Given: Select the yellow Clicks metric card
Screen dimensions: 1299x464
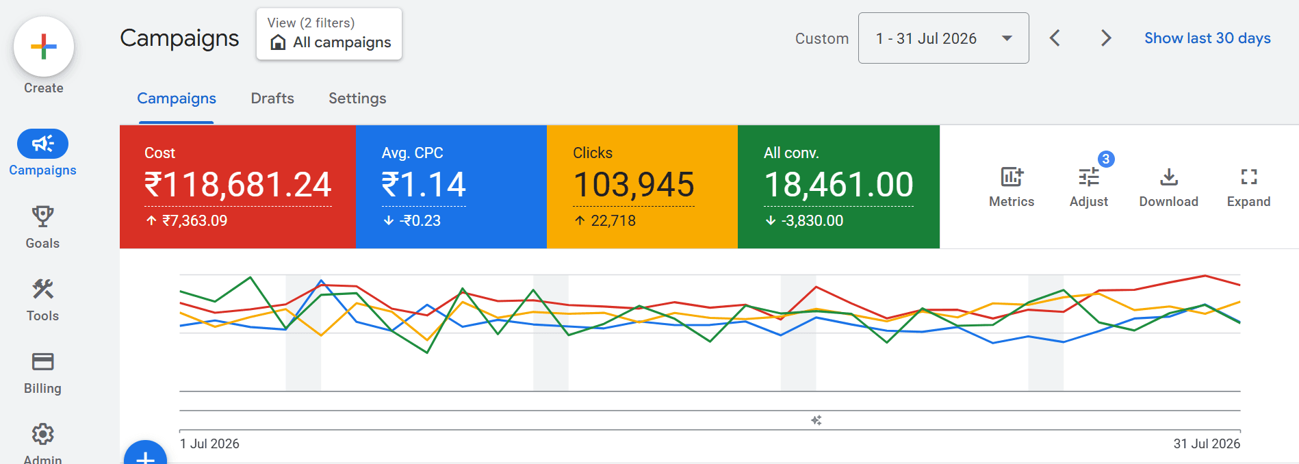Looking at the screenshot, I should tap(642, 187).
